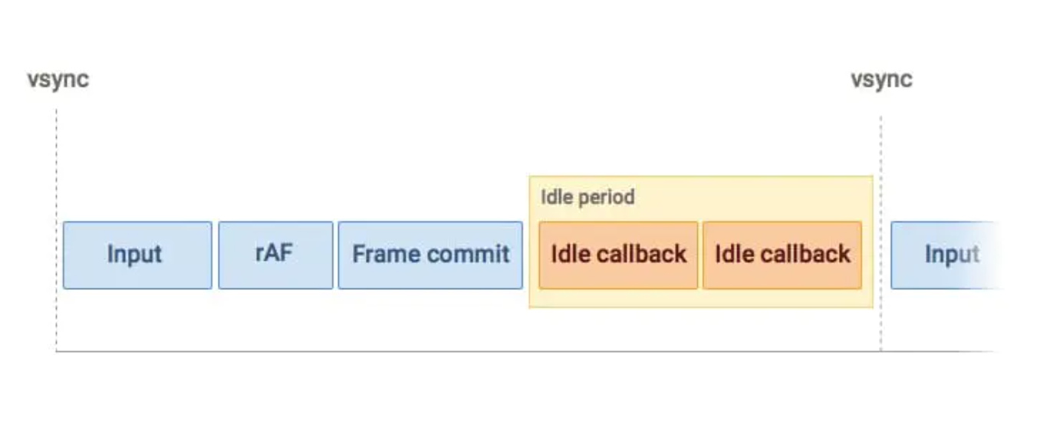The height and width of the screenshot is (428, 1040).
Task: Click 'Idle' text in the left orange block
Action: (567, 255)
